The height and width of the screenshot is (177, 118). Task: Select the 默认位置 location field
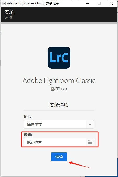pyautogui.click(x=55, y=142)
